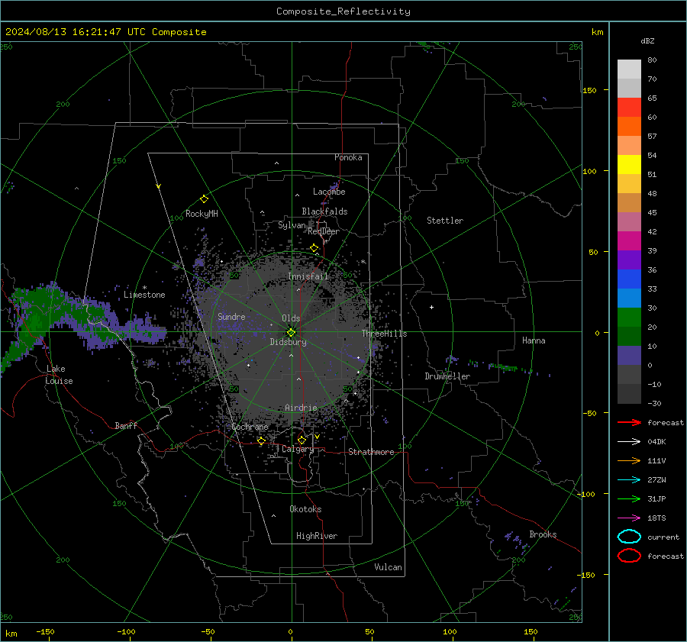The height and width of the screenshot is (642, 687).
Task: Click the Ponoka city label
Action: [x=348, y=157]
